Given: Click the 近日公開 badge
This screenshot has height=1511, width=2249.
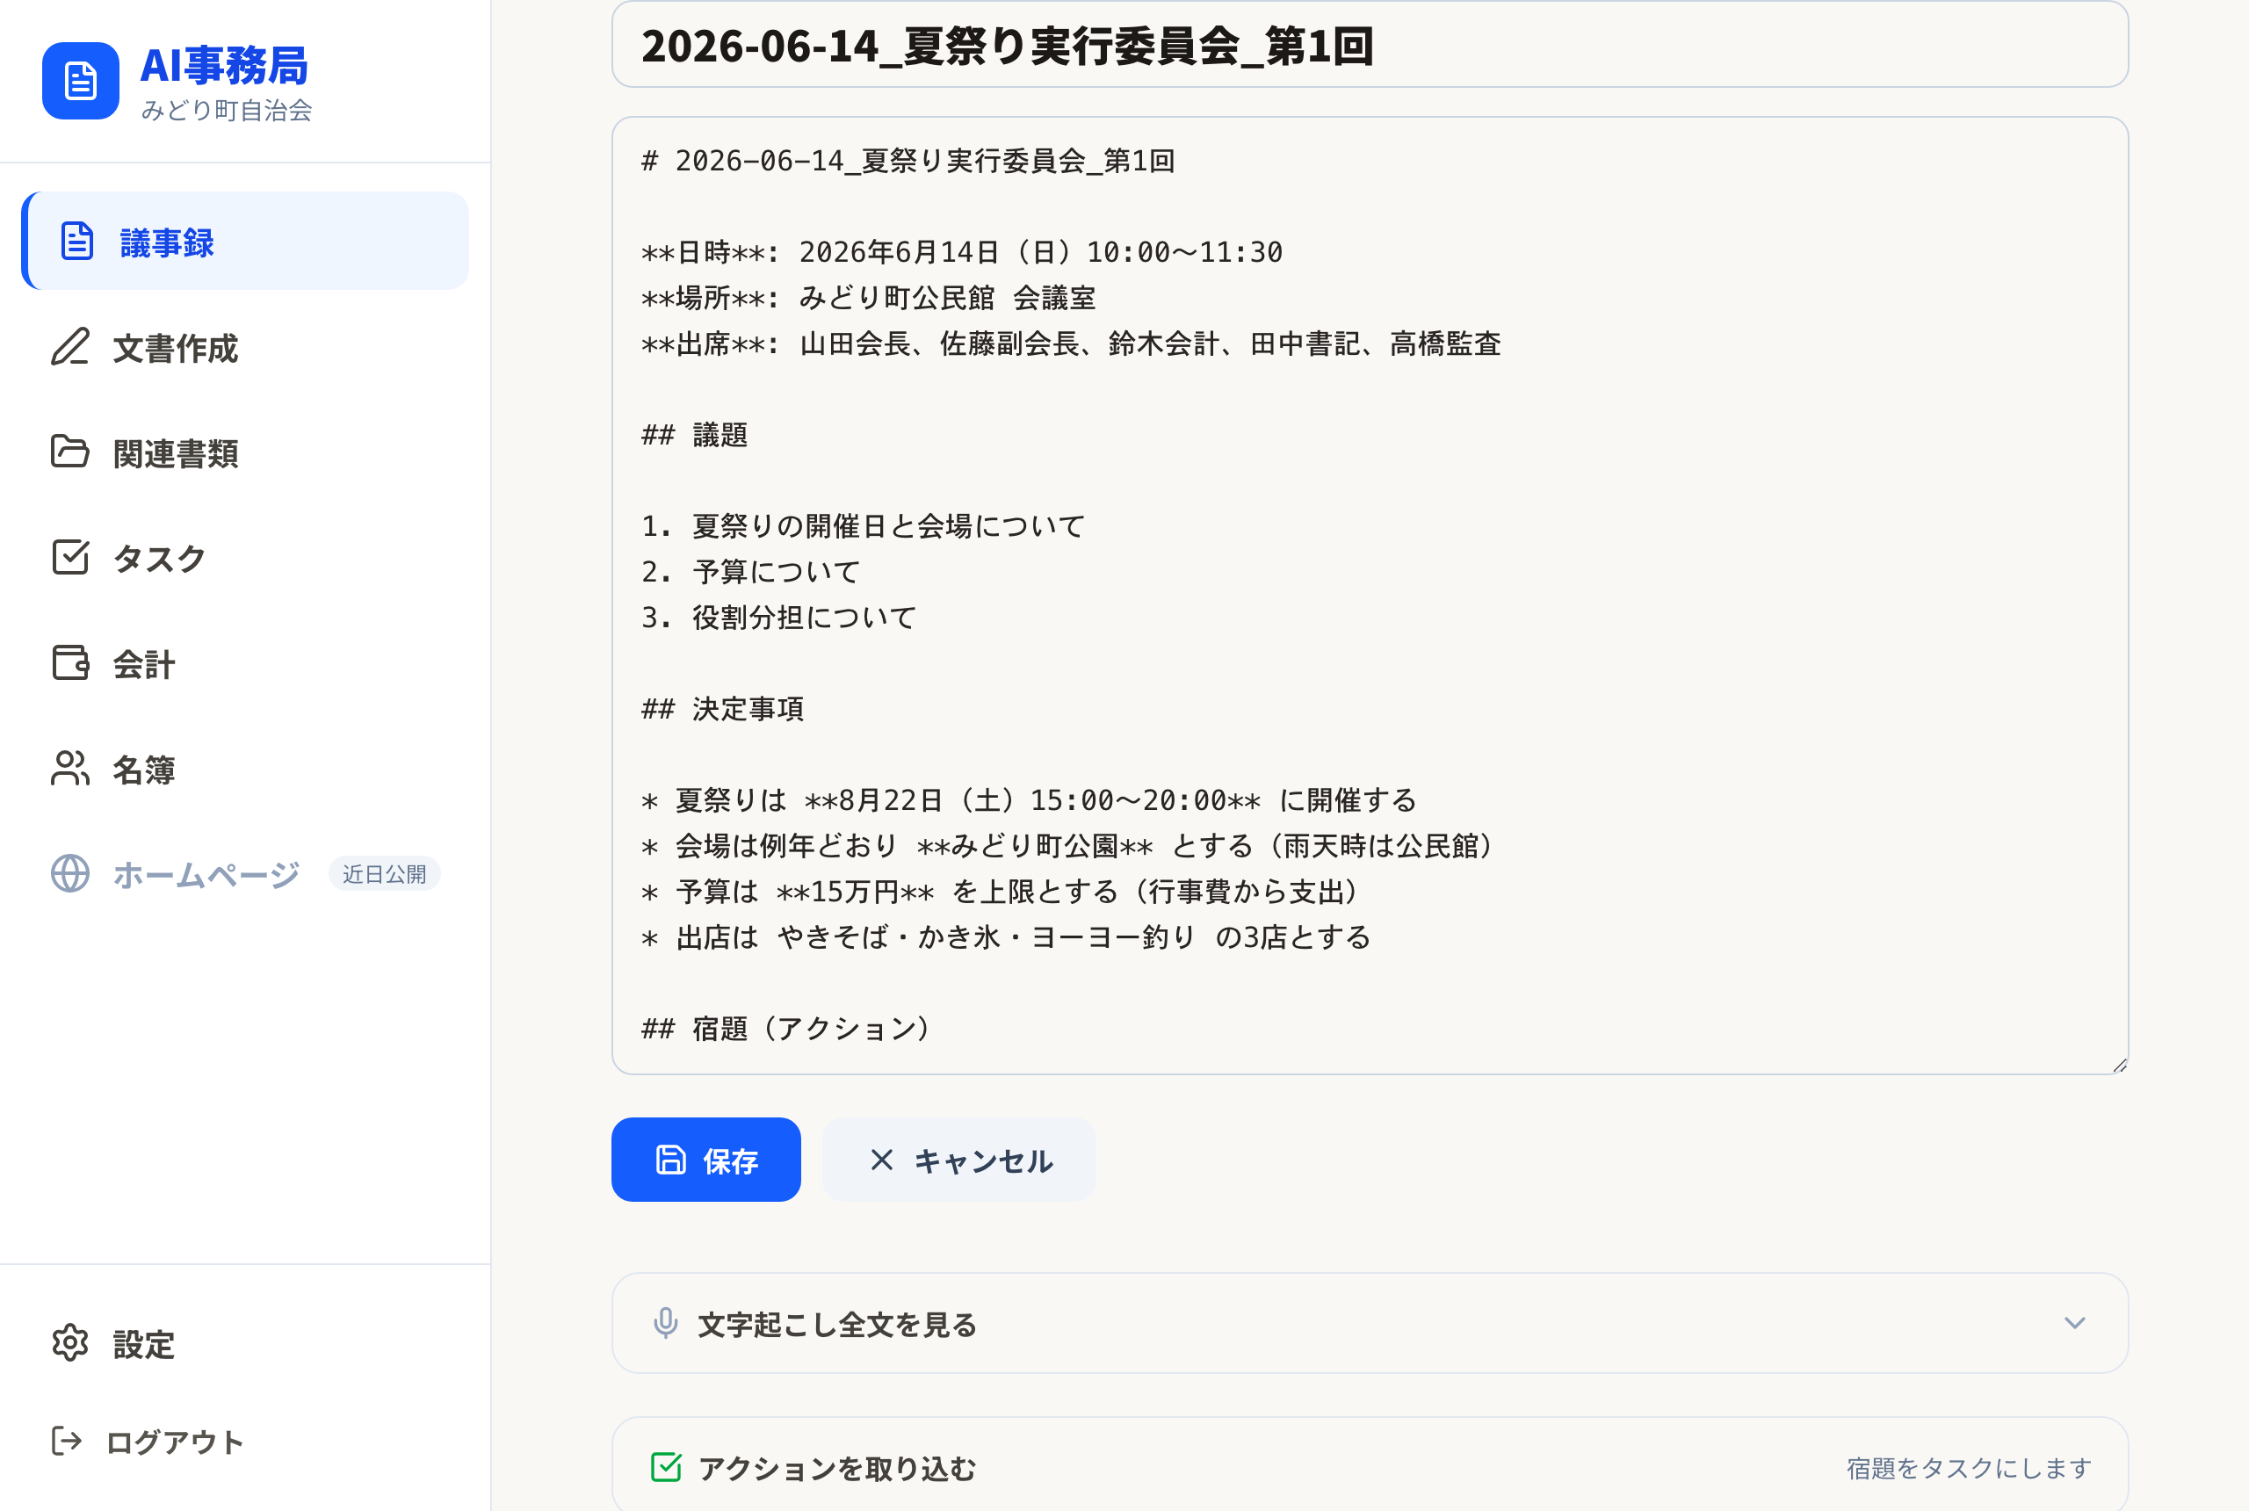Looking at the screenshot, I should click(385, 873).
